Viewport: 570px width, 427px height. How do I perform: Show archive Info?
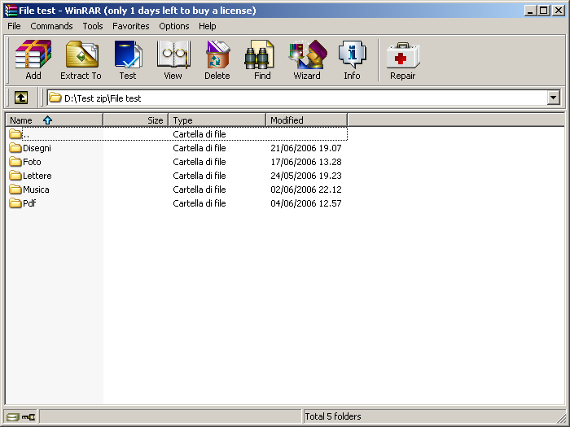(x=352, y=54)
